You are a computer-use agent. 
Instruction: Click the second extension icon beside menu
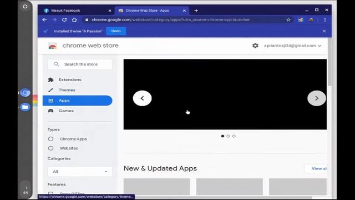311,20
